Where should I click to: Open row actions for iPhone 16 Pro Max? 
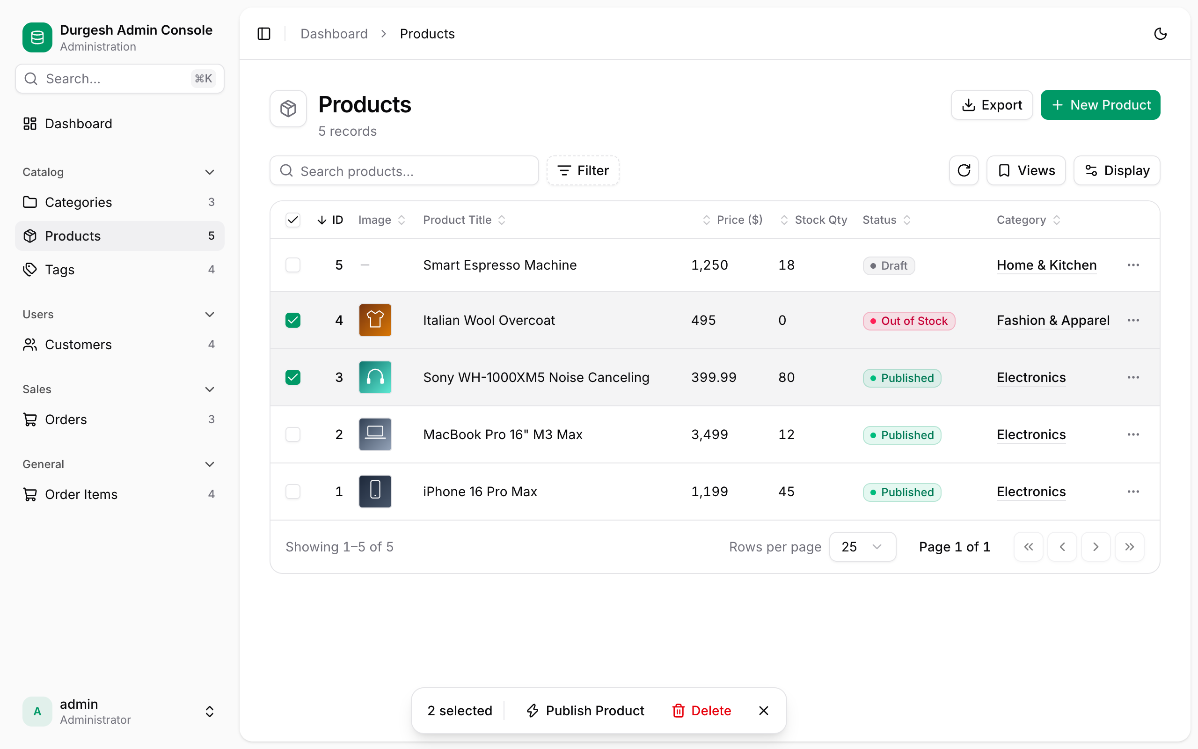pyautogui.click(x=1133, y=492)
